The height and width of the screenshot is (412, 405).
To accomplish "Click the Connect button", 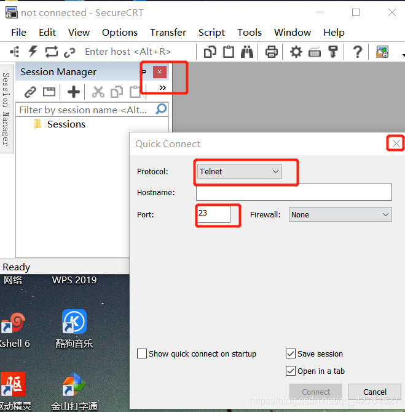I will click(x=316, y=392).
